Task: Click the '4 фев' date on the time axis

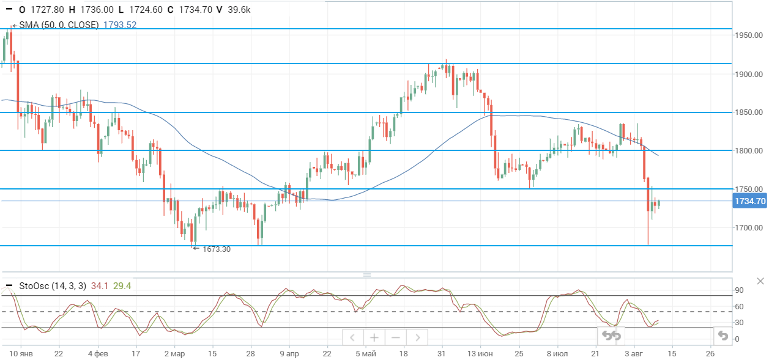Action: point(97,353)
